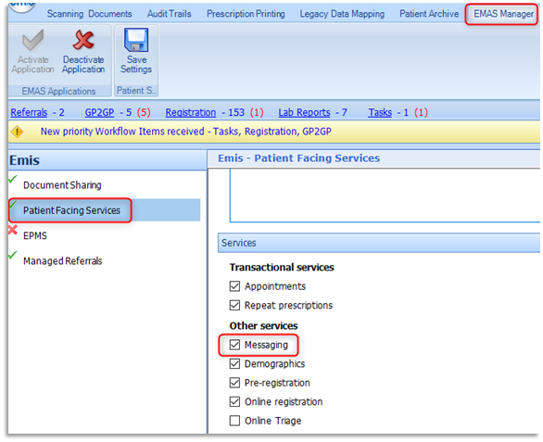This screenshot has height=442, width=543.
Task: Open the EMAS Manager tab
Action: pyautogui.click(x=503, y=14)
